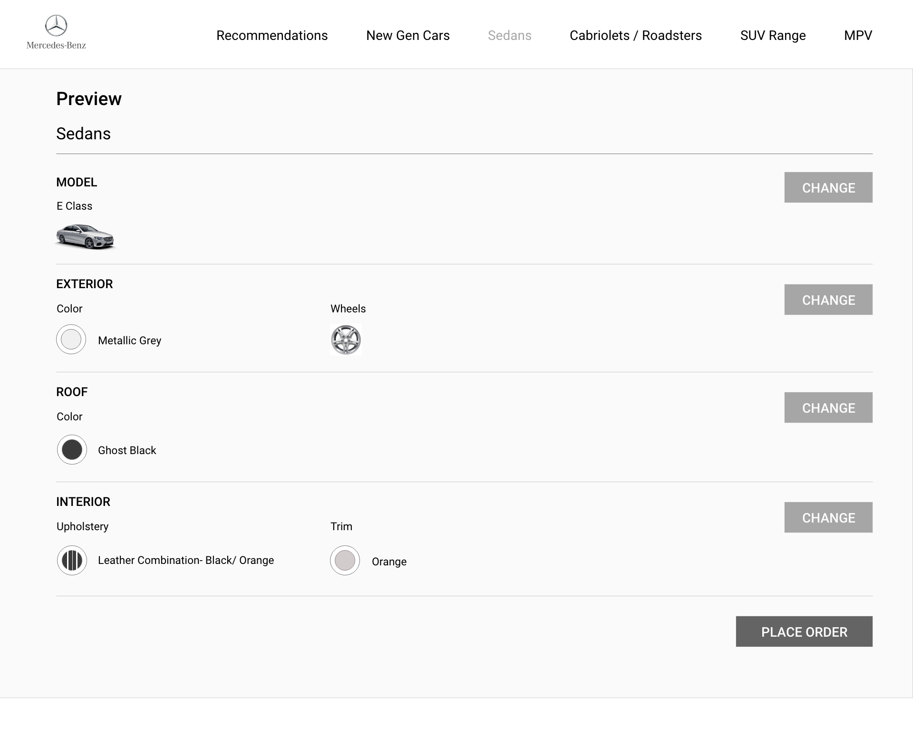Select the Metallic Grey color swatch
913x747 pixels.
71,340
